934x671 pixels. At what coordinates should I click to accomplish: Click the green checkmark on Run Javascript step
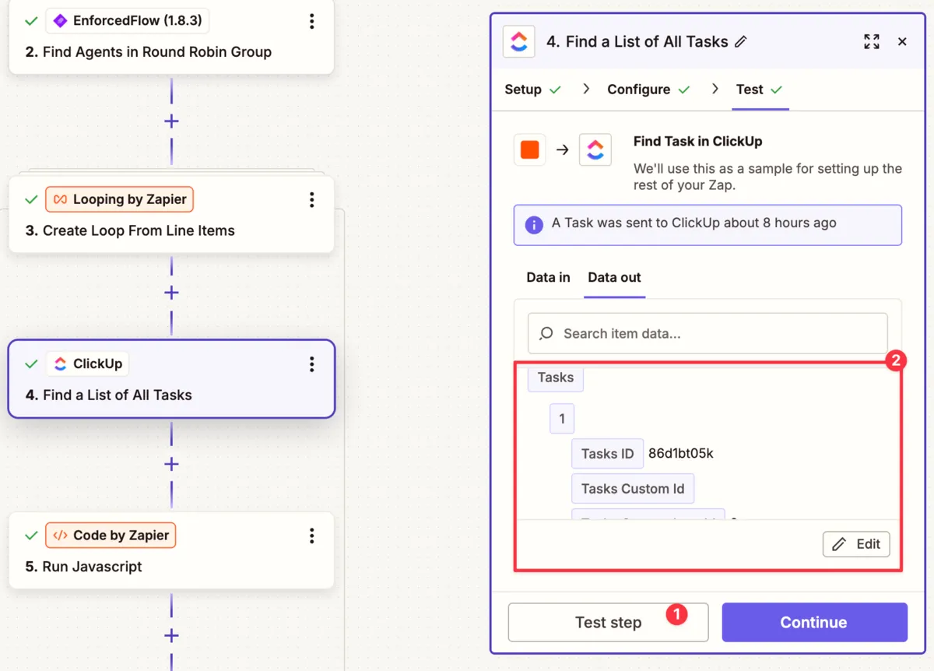(x=31, y=535)
